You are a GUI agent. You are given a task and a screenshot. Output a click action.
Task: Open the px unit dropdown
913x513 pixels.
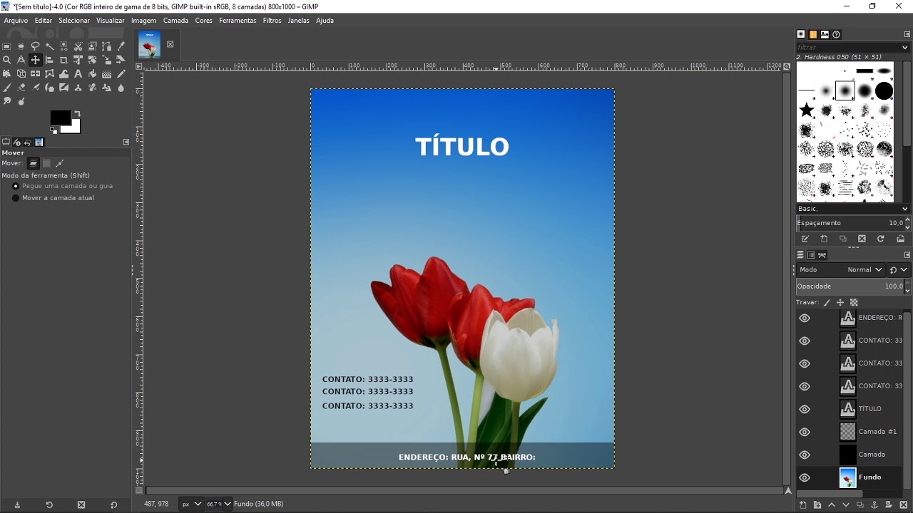tap(191, 504)
